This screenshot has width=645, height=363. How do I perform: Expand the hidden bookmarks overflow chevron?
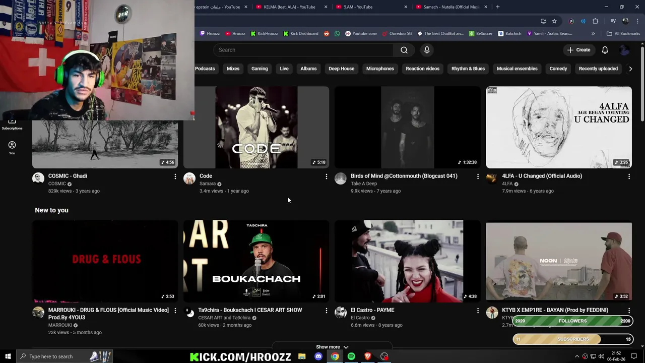593,34
